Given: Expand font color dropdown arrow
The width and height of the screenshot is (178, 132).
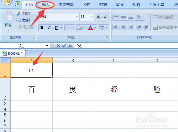Looking at the screenshot, I should click(x=95, y=28).
